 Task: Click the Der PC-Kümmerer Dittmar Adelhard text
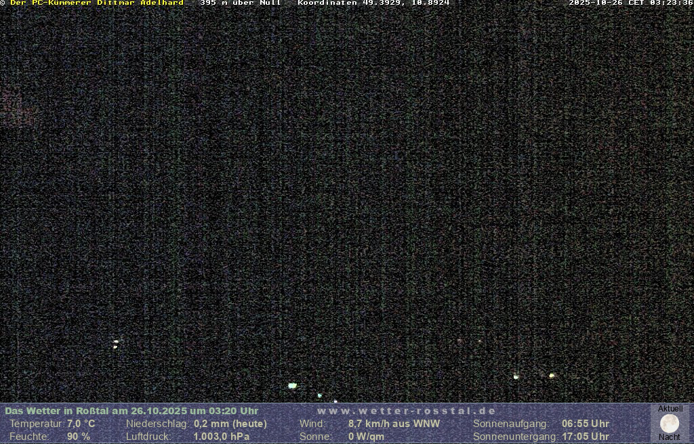[97, 3]
